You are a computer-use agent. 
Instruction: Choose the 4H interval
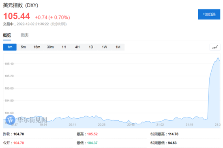pyautogui.click(x=77, y=47)
